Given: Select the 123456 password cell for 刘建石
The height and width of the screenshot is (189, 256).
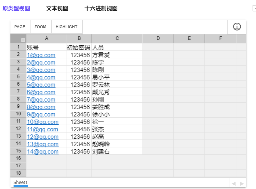Looking at the screenshot, I should coord(79,151).
